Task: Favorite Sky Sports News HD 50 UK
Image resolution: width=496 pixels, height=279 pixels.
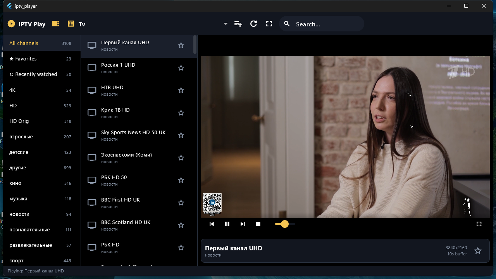Action: (x=181, y=135)
